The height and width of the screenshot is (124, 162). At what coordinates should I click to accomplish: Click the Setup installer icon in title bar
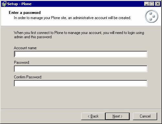[4, 4]
